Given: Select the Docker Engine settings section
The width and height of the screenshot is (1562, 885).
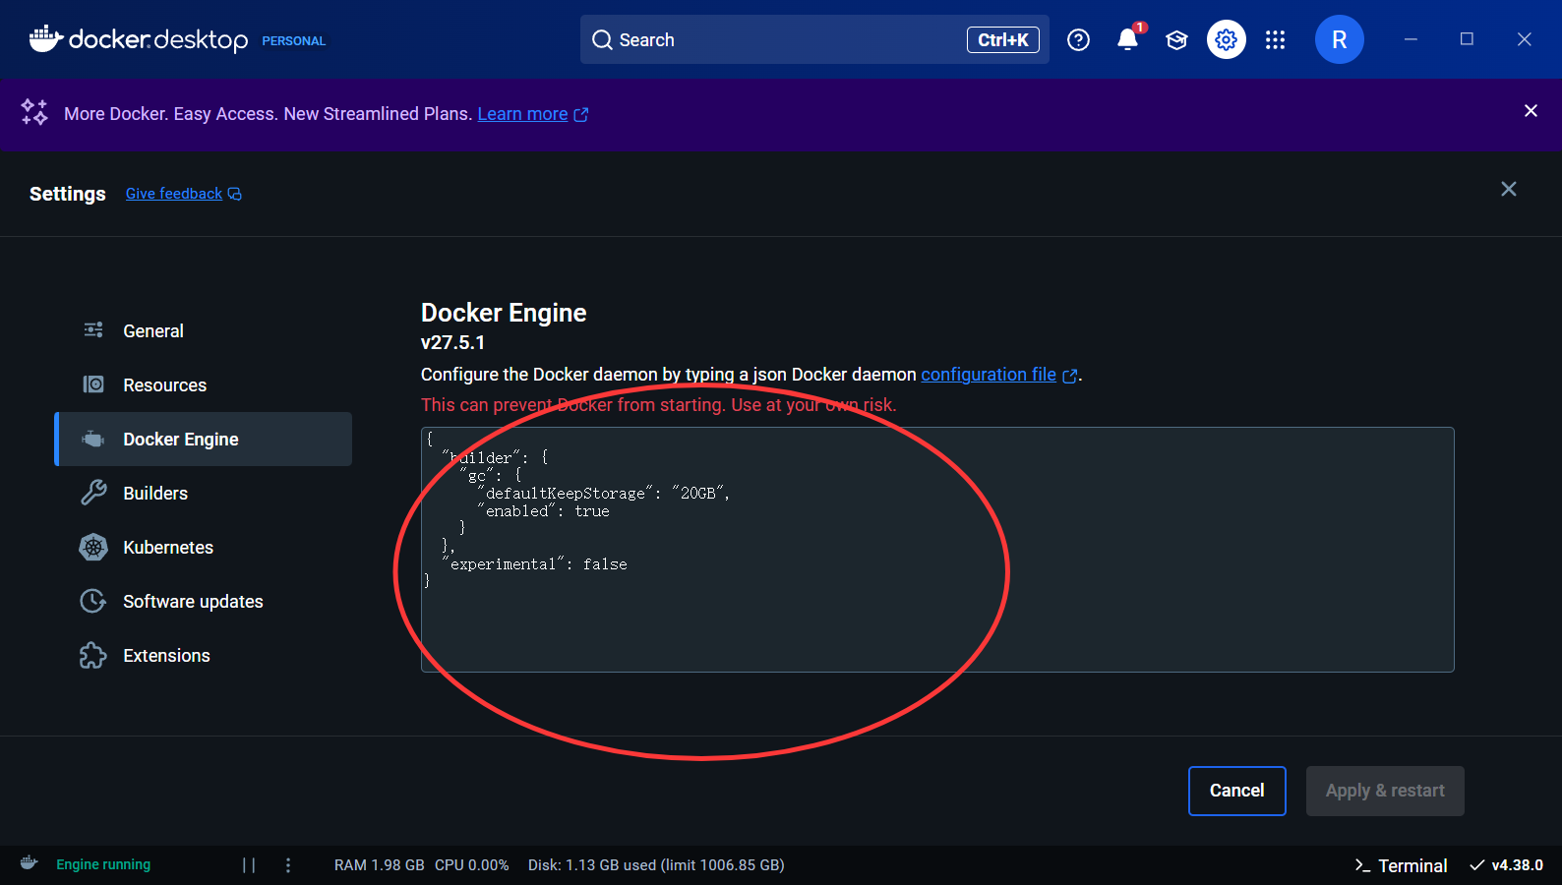Looking at the screenshot, I should [x=203, y=439].
